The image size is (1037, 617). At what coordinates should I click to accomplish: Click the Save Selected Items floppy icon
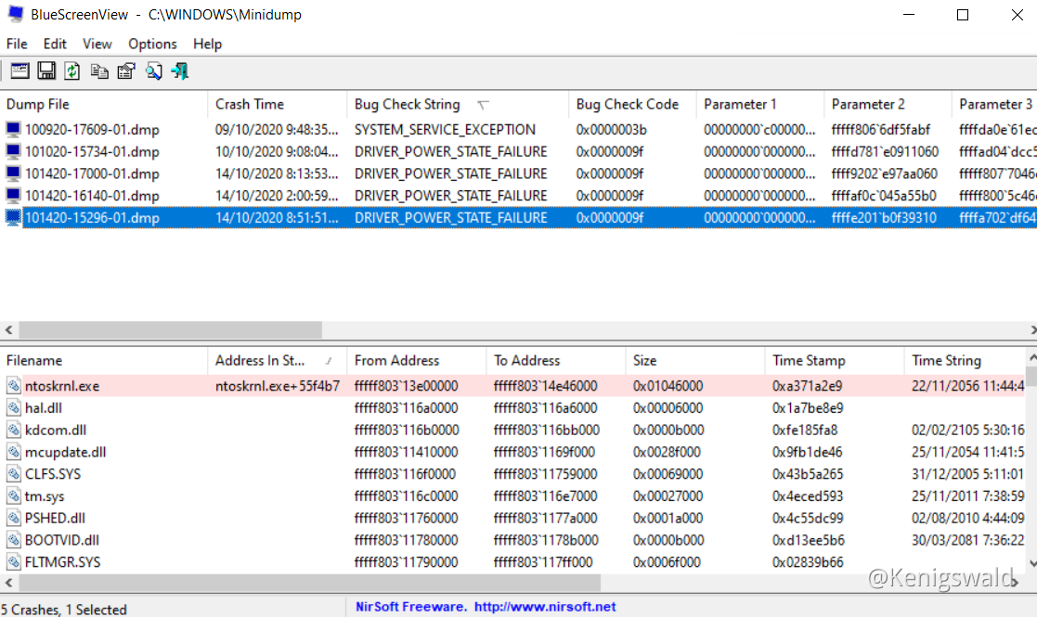(46, 71)
